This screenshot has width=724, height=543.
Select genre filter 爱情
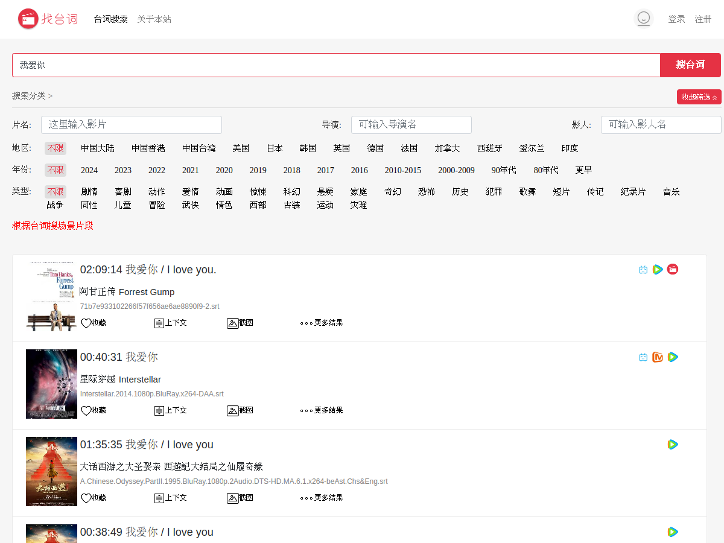(191, 192)
